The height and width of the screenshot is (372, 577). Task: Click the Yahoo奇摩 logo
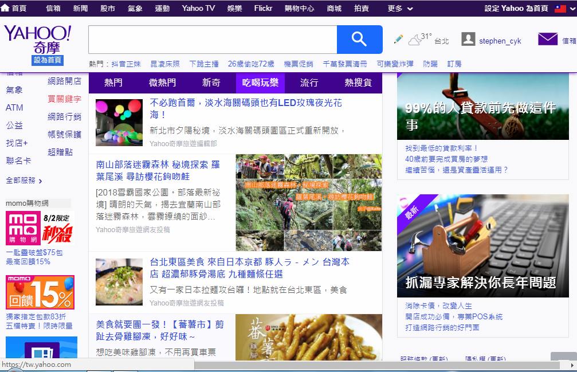(37, 39)
